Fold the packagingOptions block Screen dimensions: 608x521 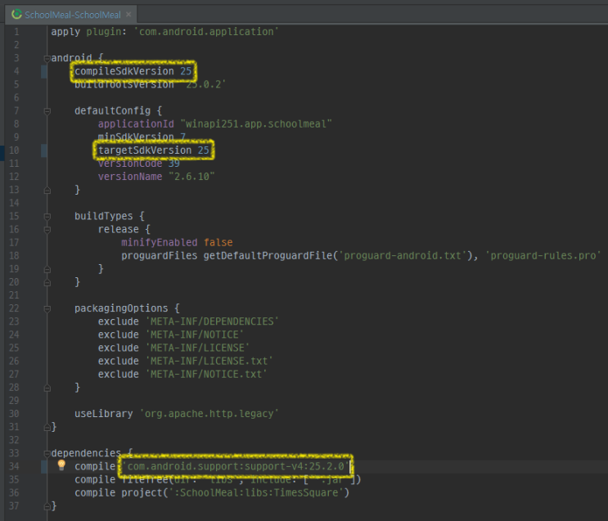click(x=46, y=308)
